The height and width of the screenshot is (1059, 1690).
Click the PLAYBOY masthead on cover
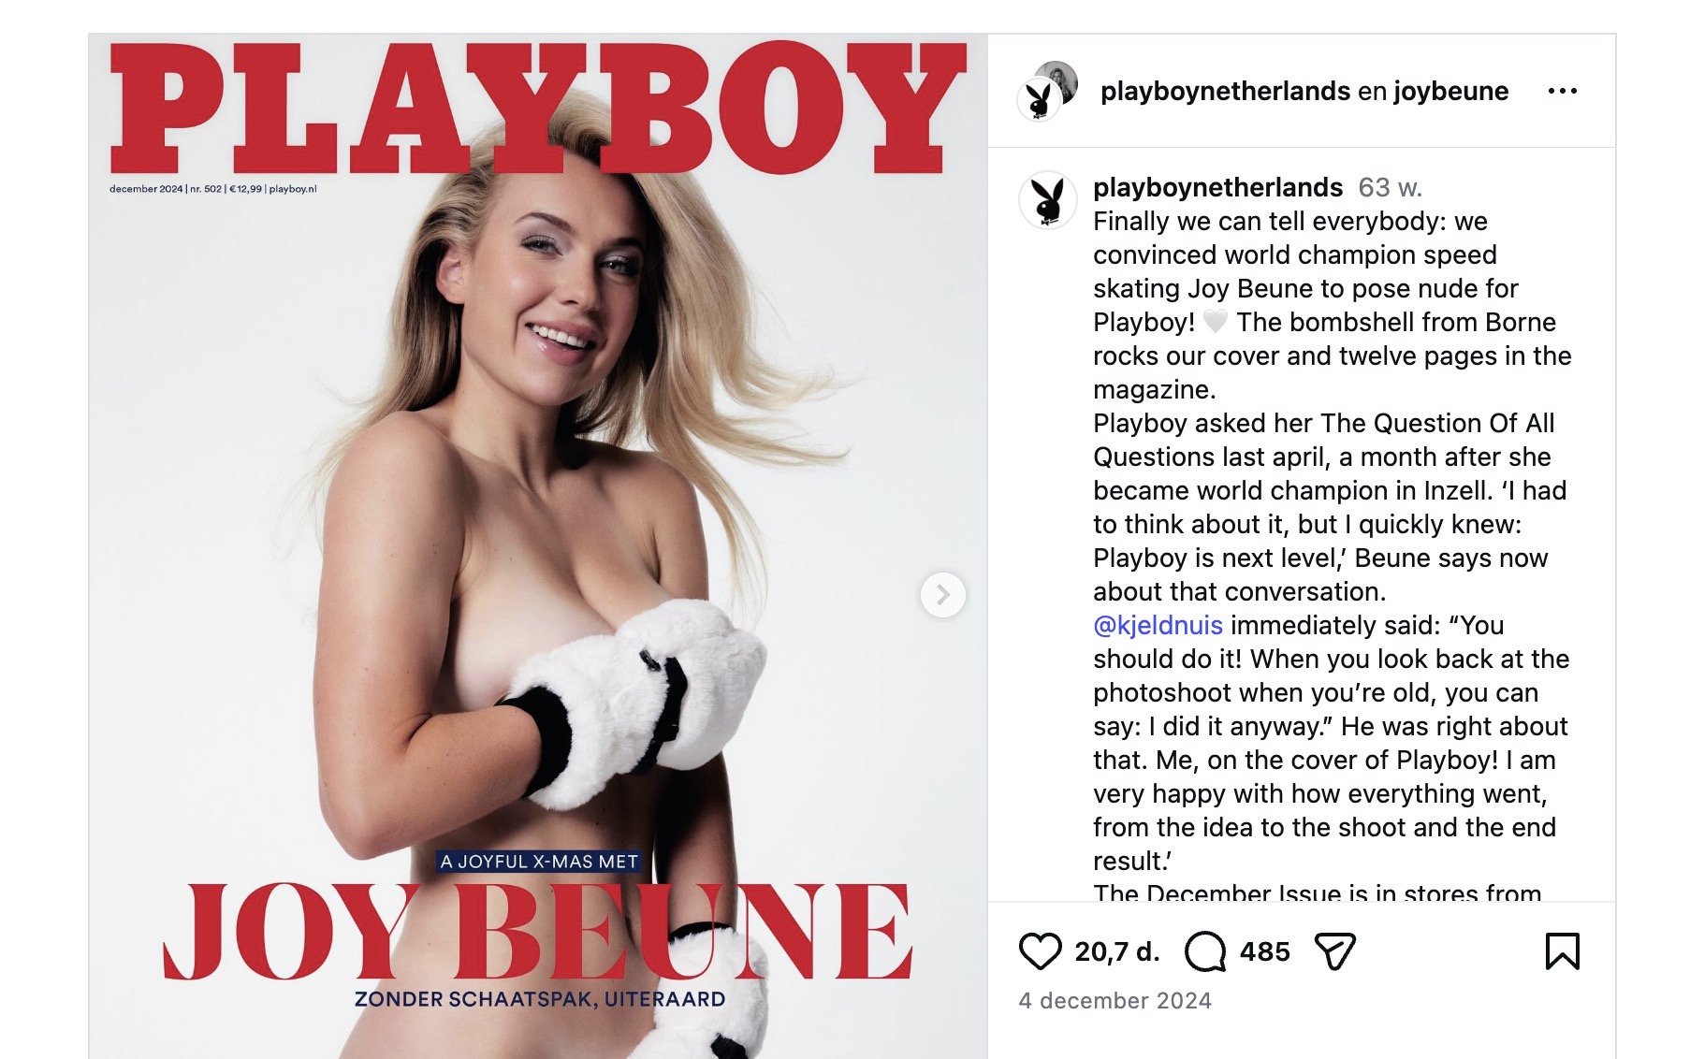coord(538,108)
